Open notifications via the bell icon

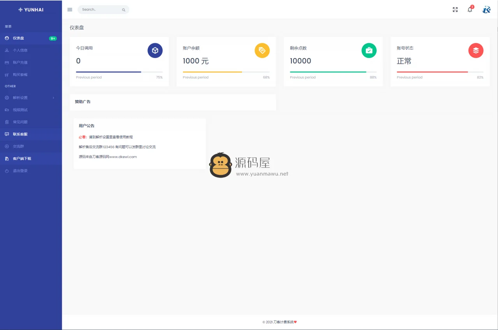[x=470, y=10]
